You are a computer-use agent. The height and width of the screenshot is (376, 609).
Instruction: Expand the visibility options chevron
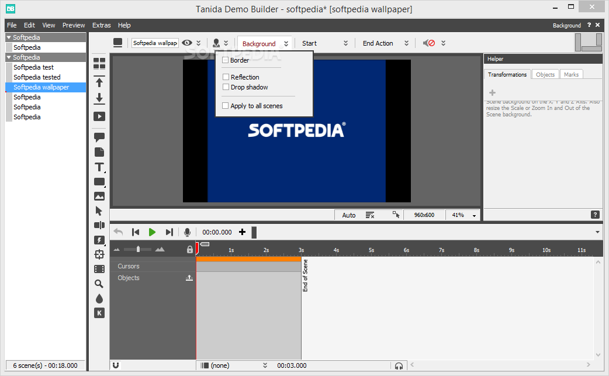(x=199, y=43)
